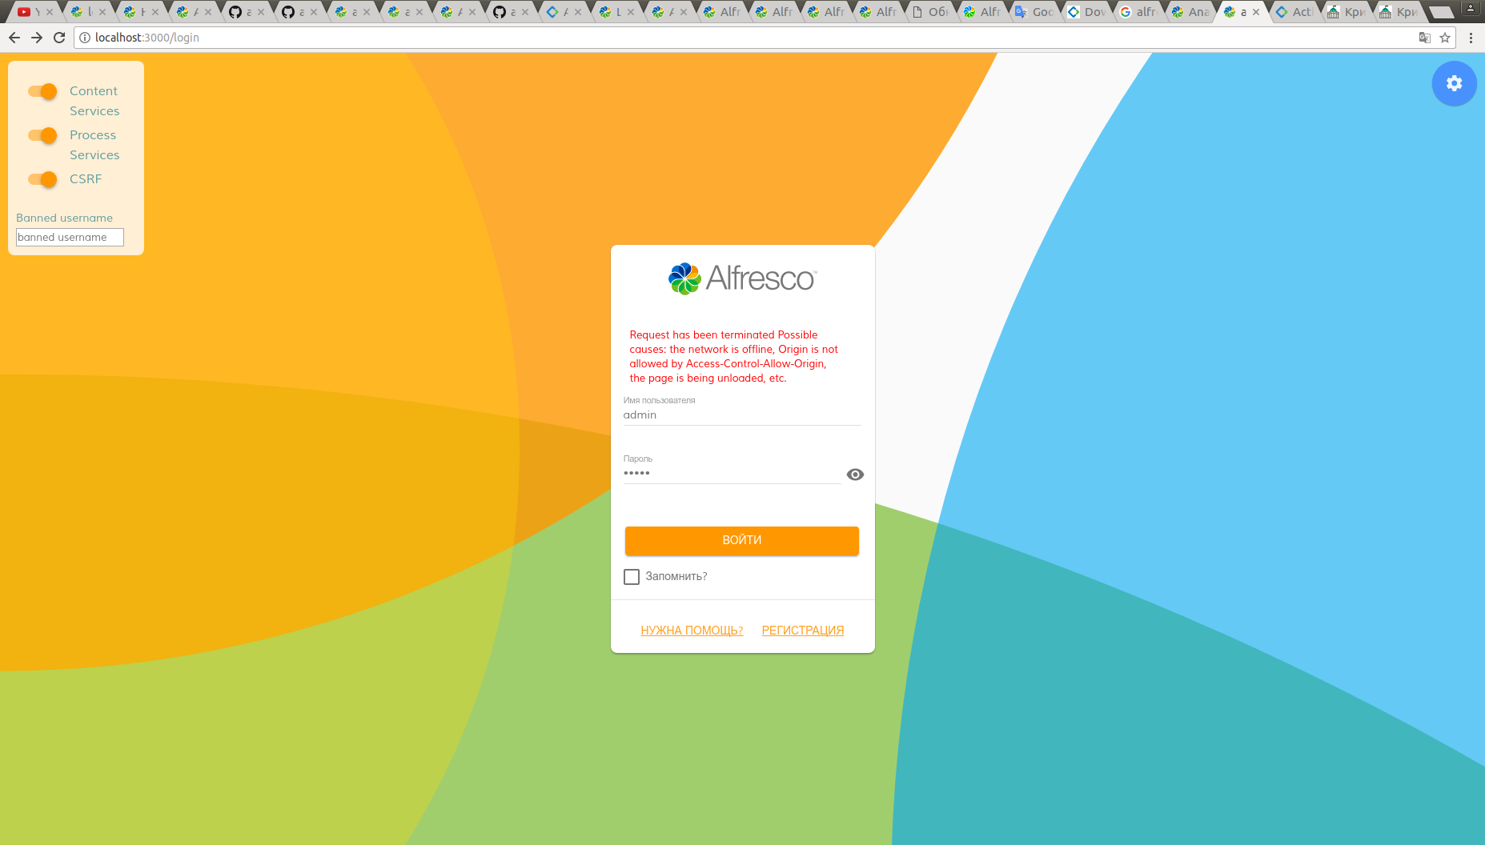Click the translate page icon
This screenshot has width=1485, height=845.
click(x=1424, y=38)
